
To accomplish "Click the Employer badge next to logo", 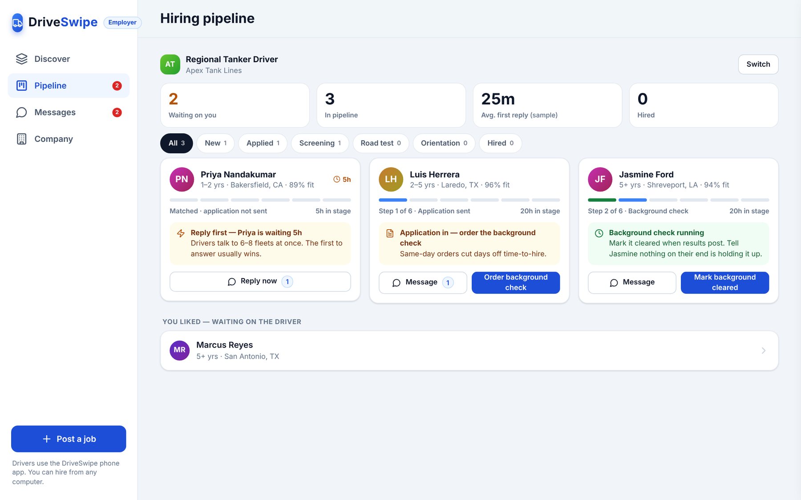I will point(122,23).
